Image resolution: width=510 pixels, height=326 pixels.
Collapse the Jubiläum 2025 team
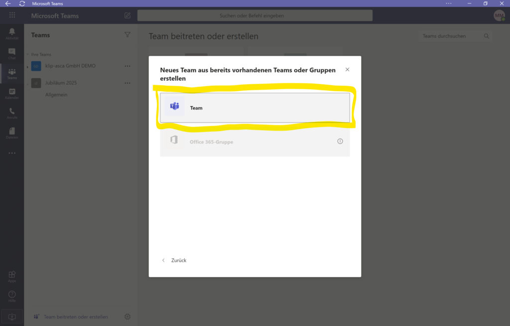click(27, 83)
